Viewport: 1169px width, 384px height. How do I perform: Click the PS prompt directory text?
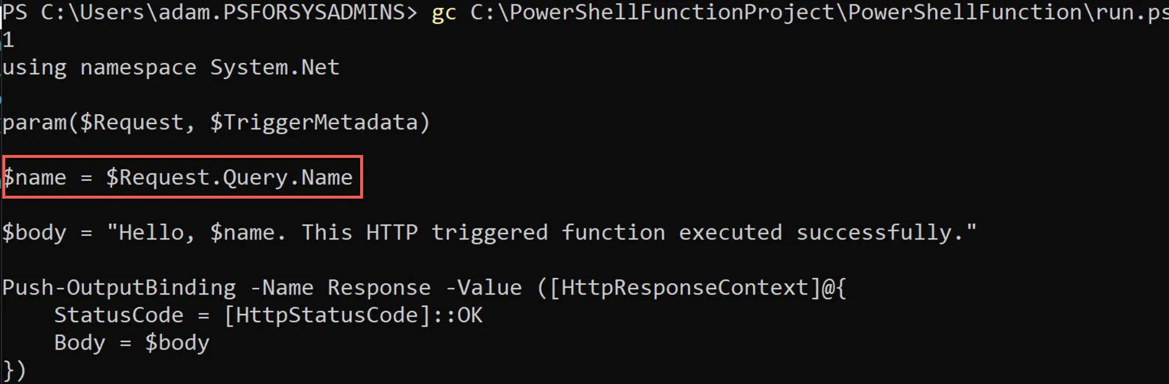pos(210,12)
